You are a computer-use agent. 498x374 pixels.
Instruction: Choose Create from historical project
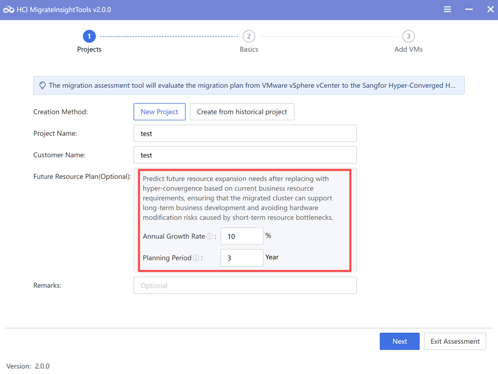(242, 112)
